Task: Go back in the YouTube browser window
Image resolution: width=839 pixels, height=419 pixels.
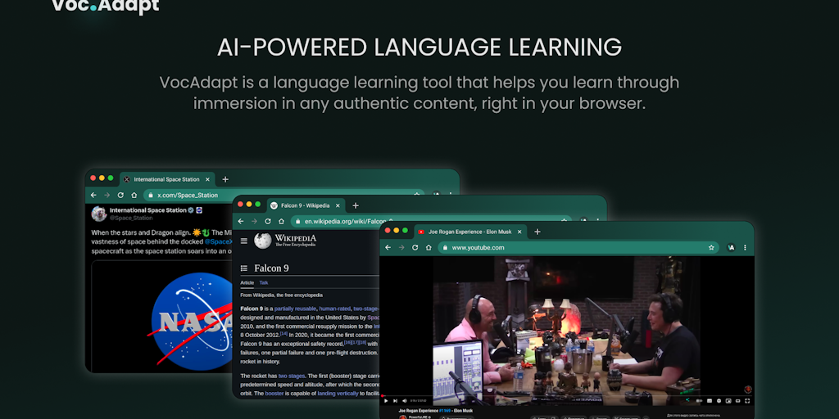Action: click(388, 247)
